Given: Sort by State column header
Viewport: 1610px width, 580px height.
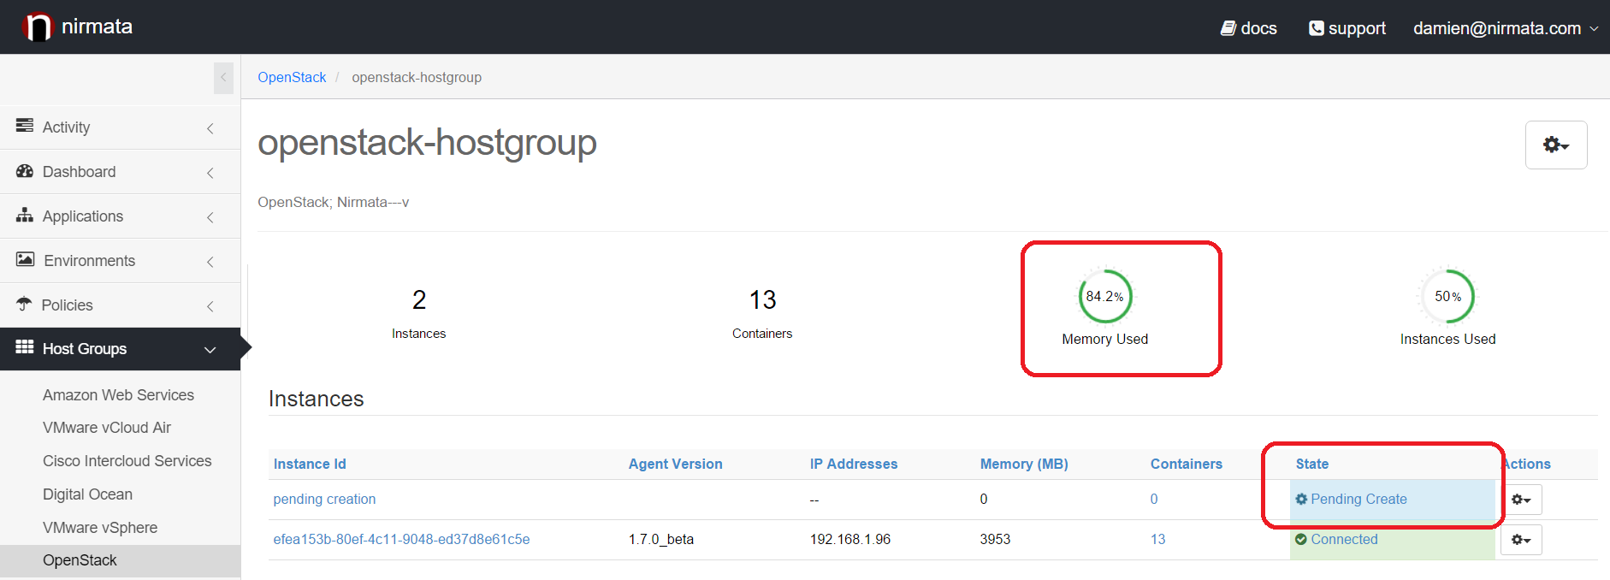Looking at the screenshot, I should pyautogui.click(x=1312, y=464).
